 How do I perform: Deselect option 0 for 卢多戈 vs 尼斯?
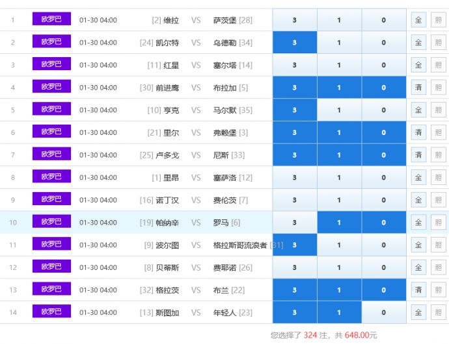pyautogui.click(x=383, y=155)
